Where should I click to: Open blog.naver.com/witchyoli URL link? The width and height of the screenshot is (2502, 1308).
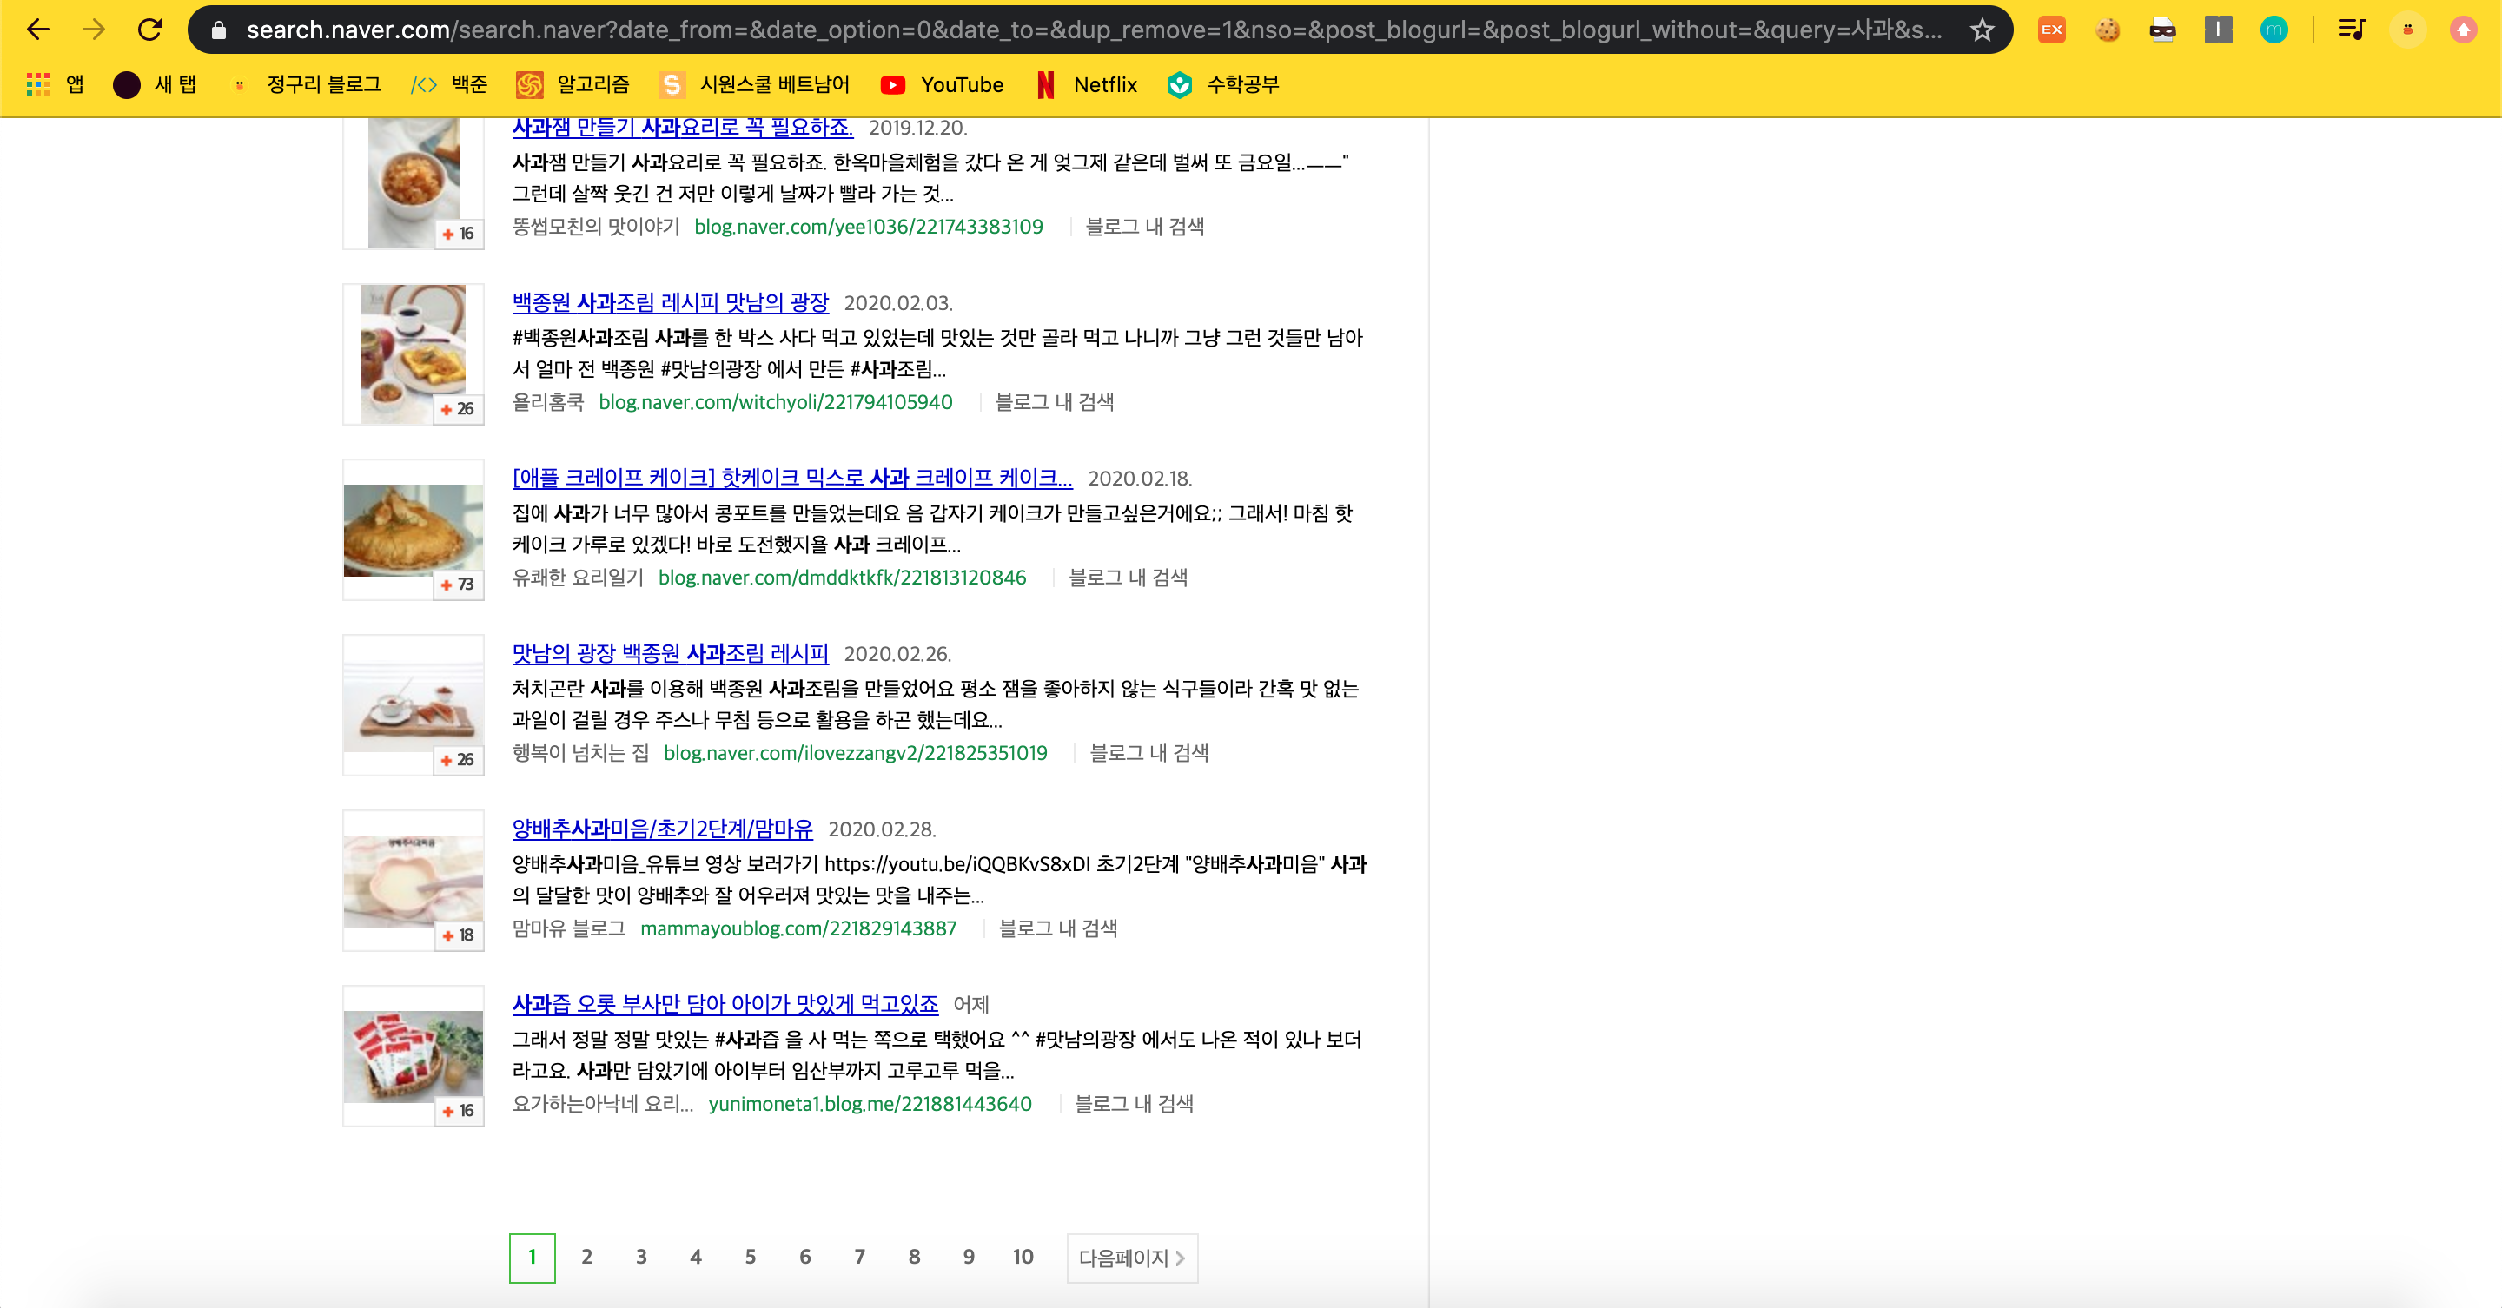point(775,402)
